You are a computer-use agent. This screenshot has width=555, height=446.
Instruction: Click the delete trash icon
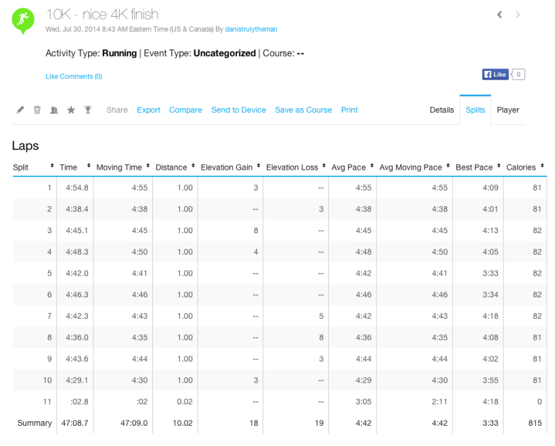click(37, 109)
